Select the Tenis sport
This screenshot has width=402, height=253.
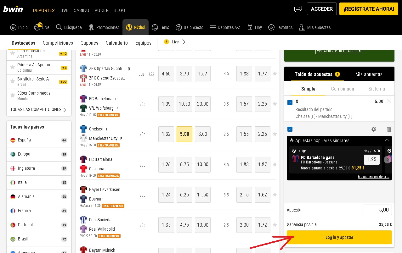pyautogui.click(x=161, y=27)
